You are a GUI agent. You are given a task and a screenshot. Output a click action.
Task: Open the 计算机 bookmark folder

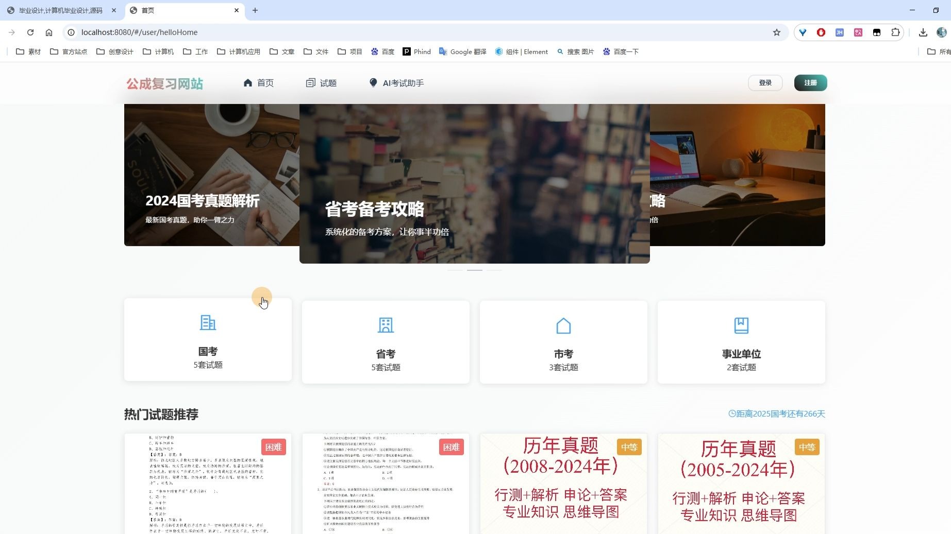point(158,51)
